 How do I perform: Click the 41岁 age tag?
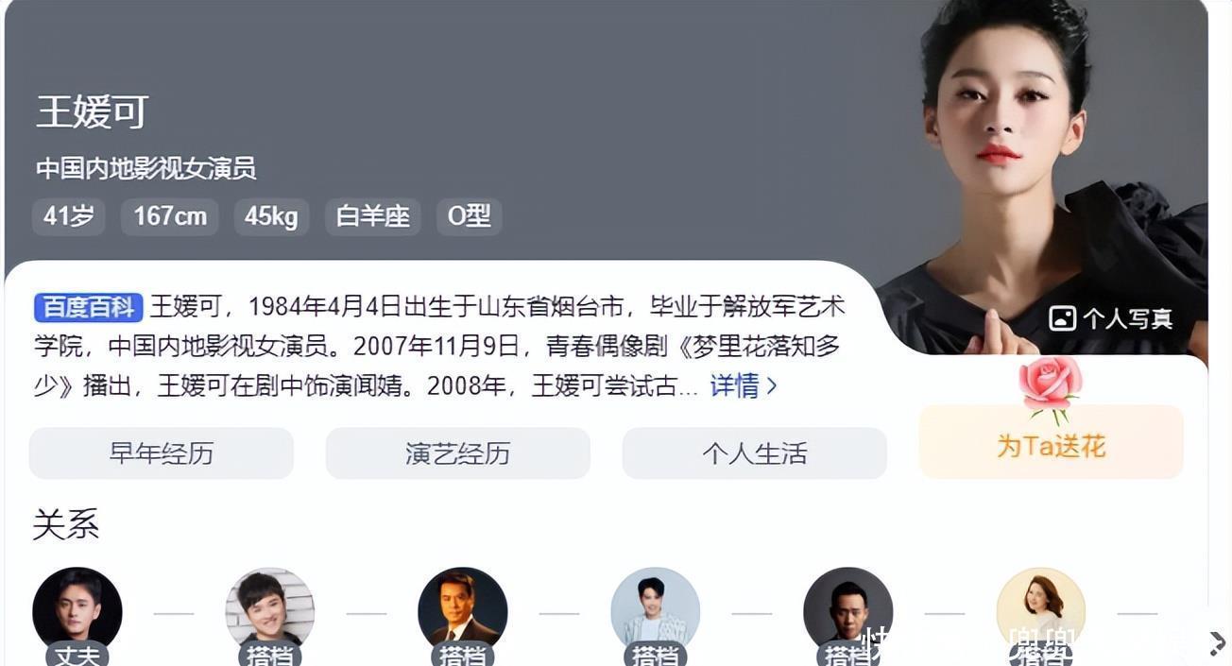[69, 216]
